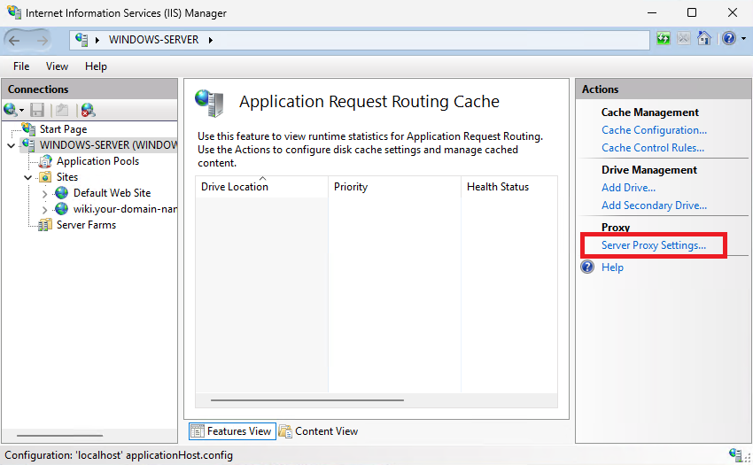Screen dimensions: 753x465
Task: Open the dropdown arrow next to the Connections globe icon
Action: click(x=21, y=111)
